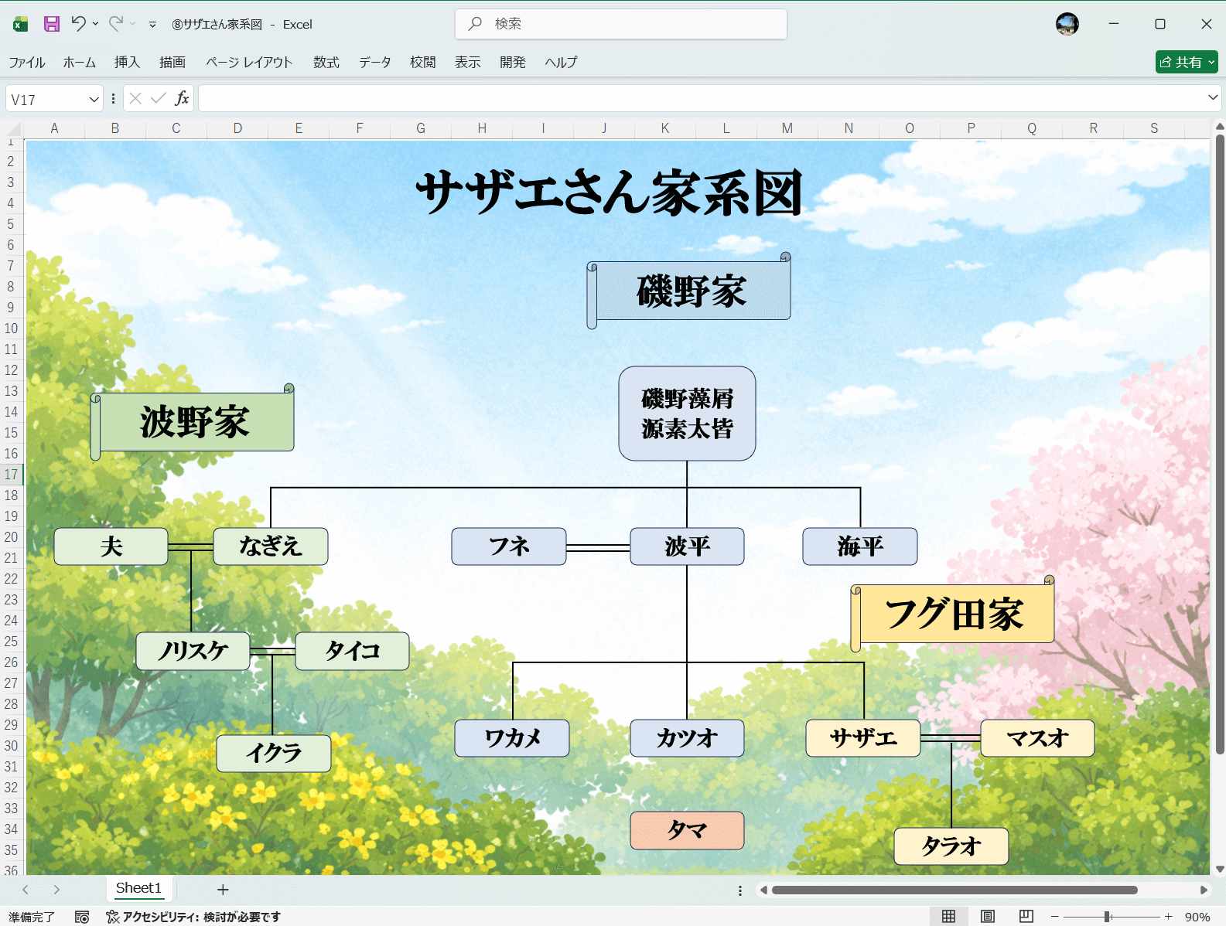Open the 校閲 tab
This screenshot has width=1226, height=926.
(x=423, y=62)
